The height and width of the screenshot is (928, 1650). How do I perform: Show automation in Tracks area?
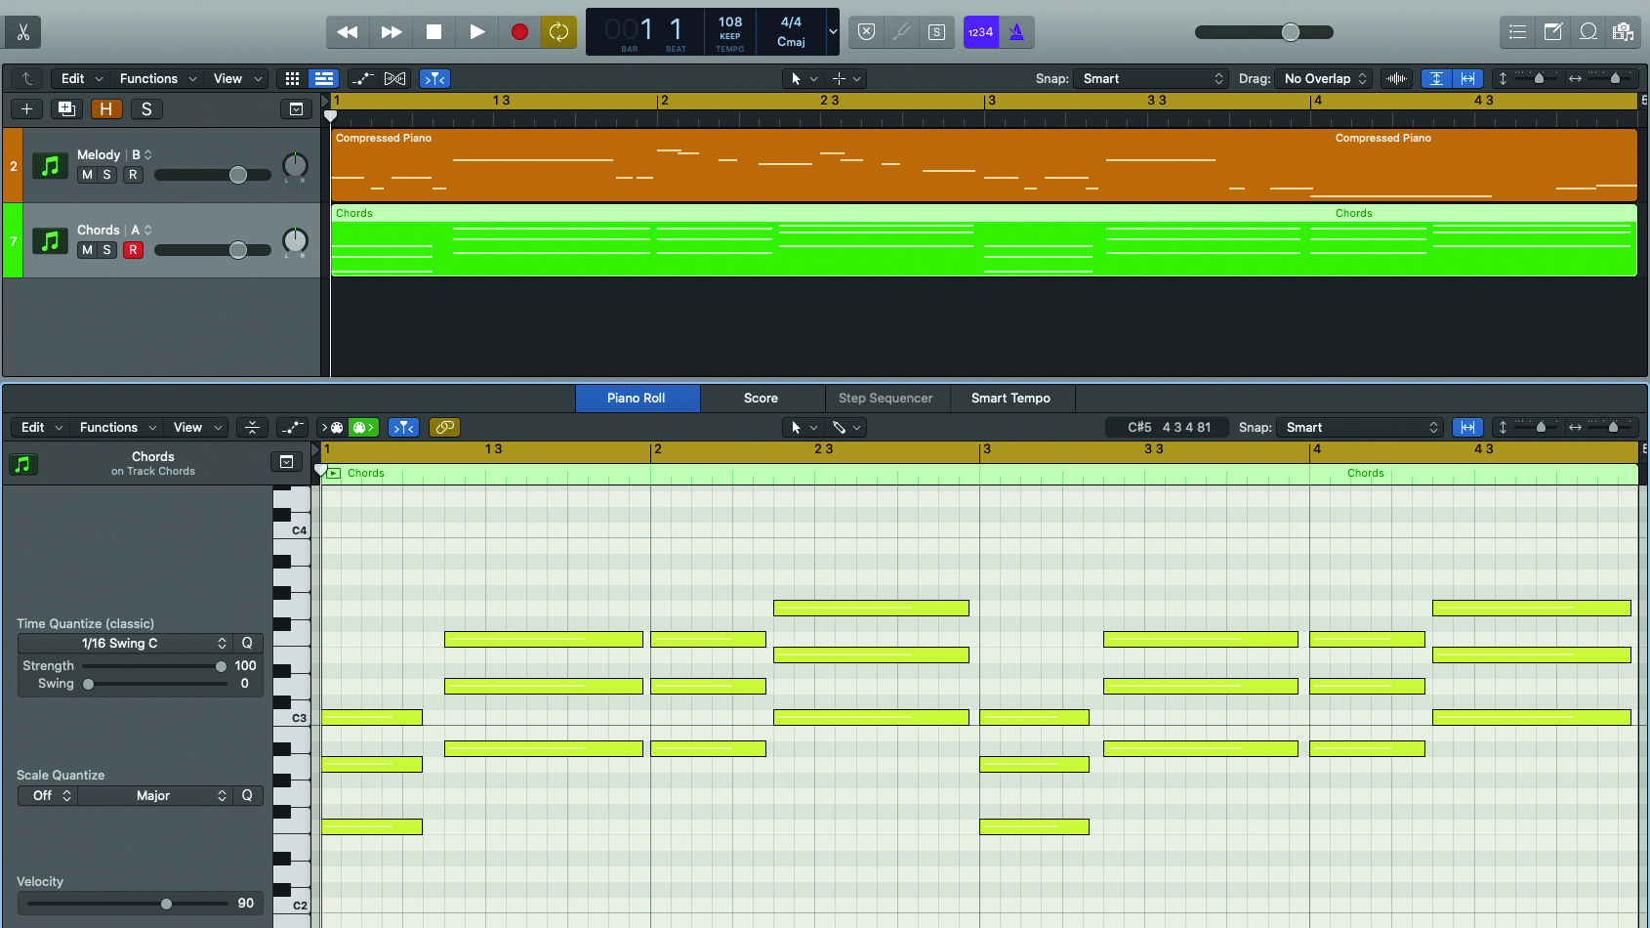click(363, 78)
